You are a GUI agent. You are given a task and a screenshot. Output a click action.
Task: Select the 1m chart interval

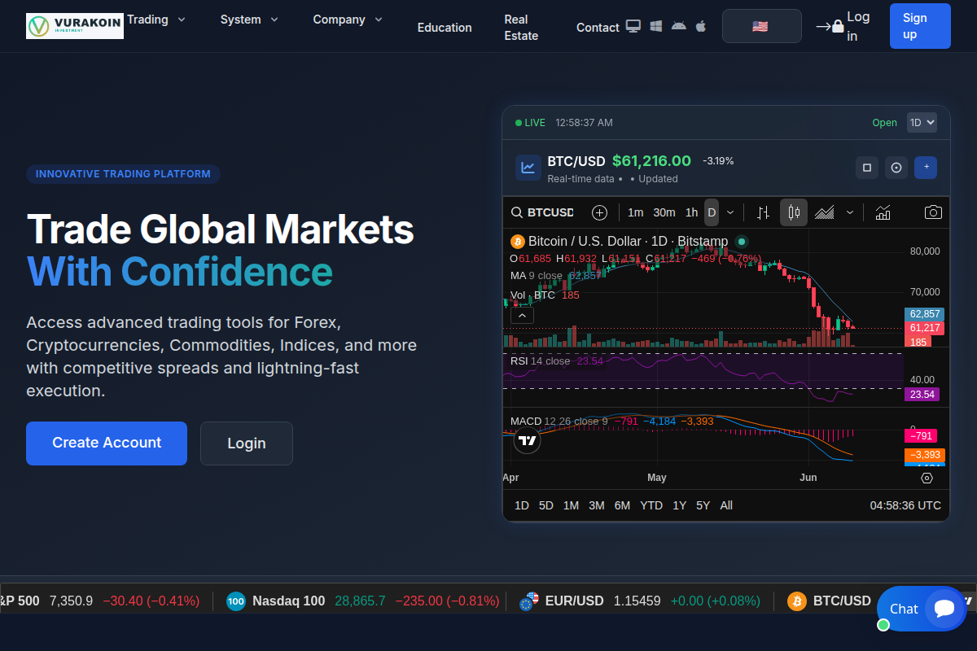click(636, 212)
